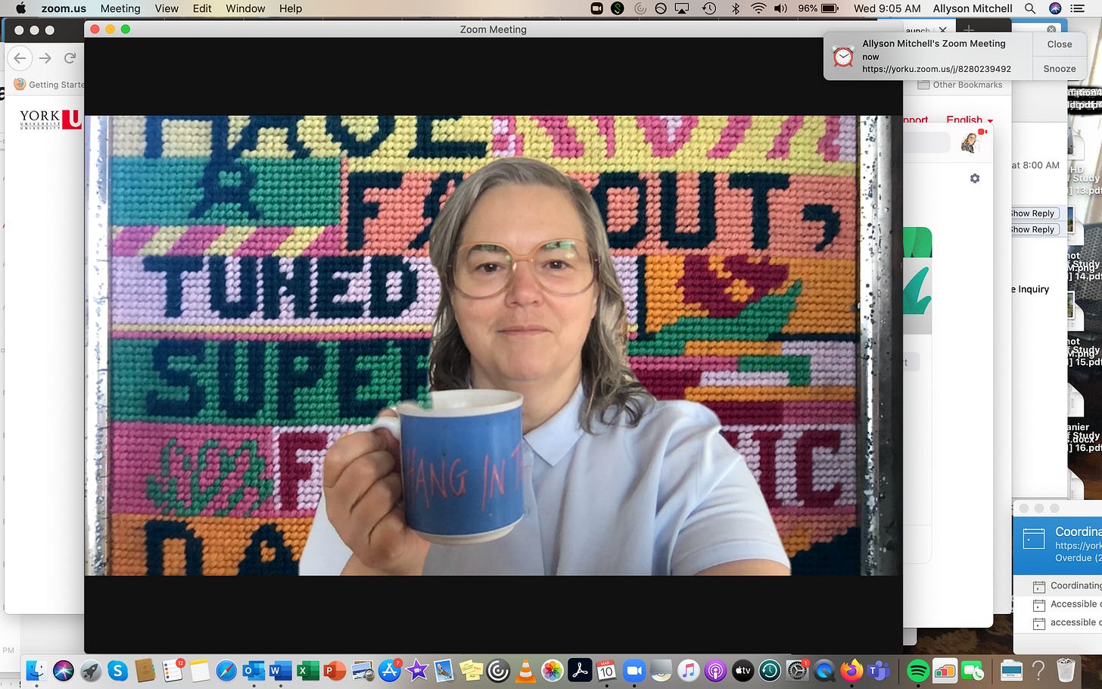
Task: Open Podcasts app in Dock
Action: [x=715, y=670]
